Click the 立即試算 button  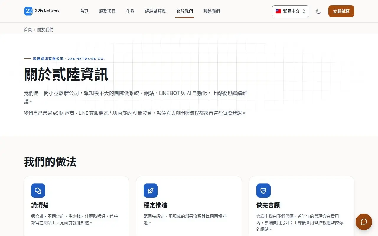341,11
